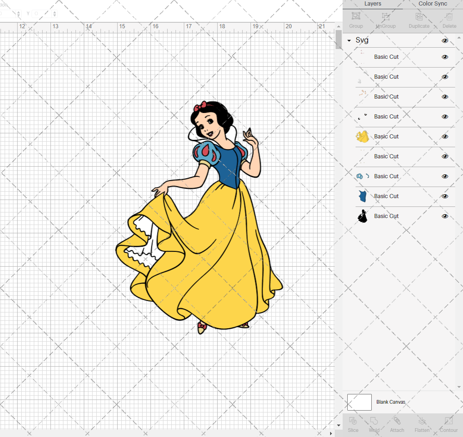Image resolution: width=463 pixels, height=437 pixels.
Task: Hide the light blue sleeves Basic Cut layer
Action: point(445,176)
